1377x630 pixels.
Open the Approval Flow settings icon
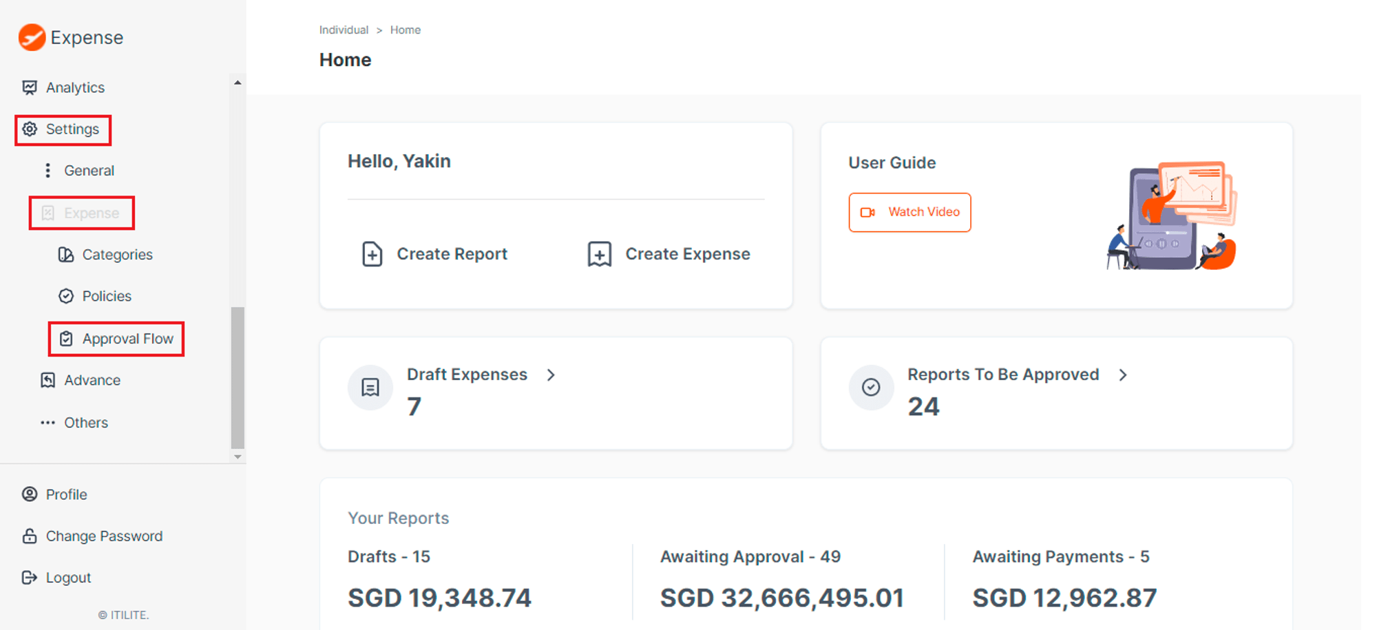pyautogui.click(x=65, y=339)
